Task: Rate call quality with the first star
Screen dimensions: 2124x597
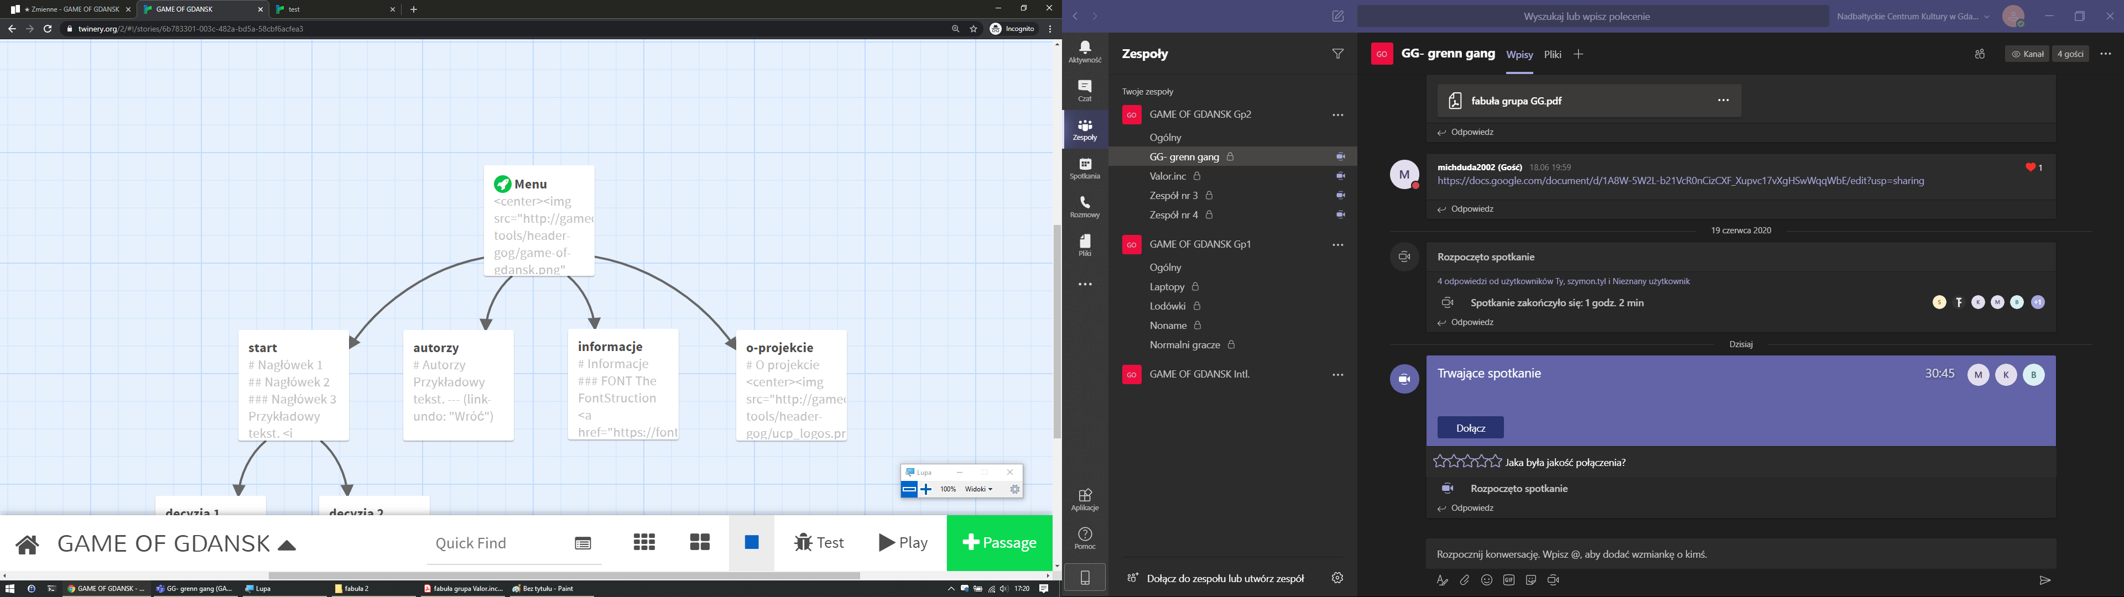Action: click(1440, 462)
